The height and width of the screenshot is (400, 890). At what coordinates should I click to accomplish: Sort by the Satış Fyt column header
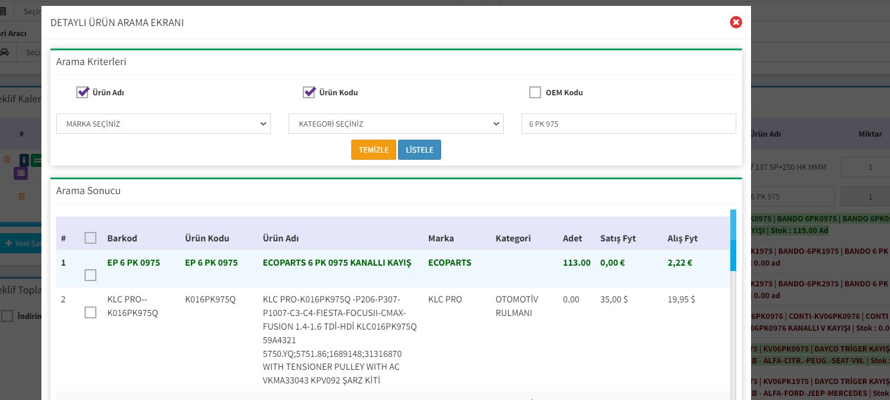[617, 238]
